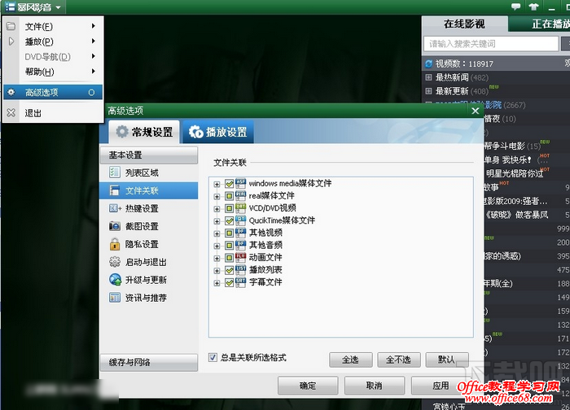Click the 字幕文件 SRT file type icon
The width and height of the screenshot is (570, 410).
241,282
